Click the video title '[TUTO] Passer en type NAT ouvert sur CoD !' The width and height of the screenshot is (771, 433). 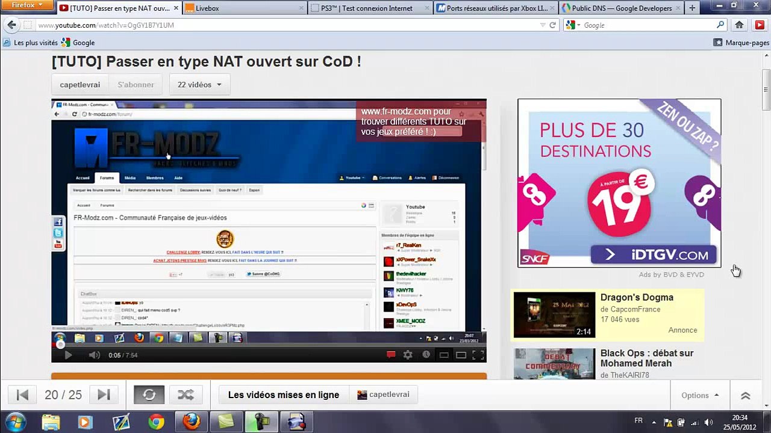(x=207, y=61)
